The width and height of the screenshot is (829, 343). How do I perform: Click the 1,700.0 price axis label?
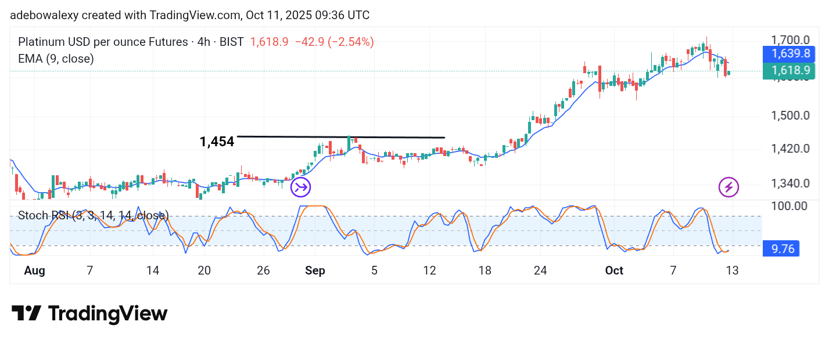point(789,40)
